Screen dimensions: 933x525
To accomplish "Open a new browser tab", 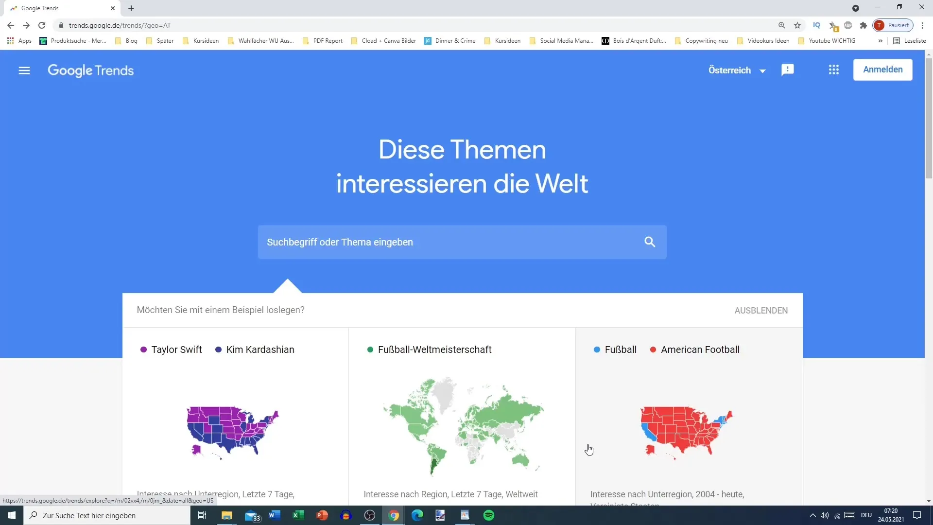I will click(x=131, y=8).
